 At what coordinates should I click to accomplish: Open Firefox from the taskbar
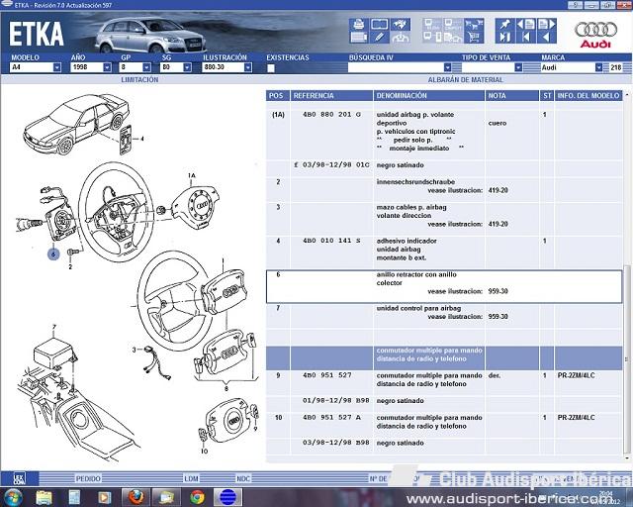point(136,497)
